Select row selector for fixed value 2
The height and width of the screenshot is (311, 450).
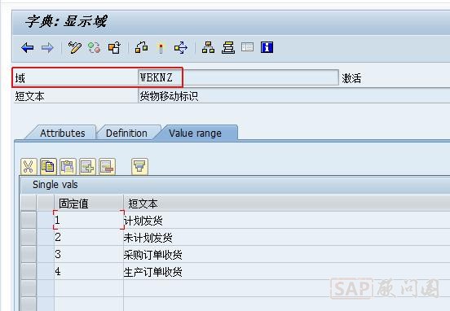(29, 237)
